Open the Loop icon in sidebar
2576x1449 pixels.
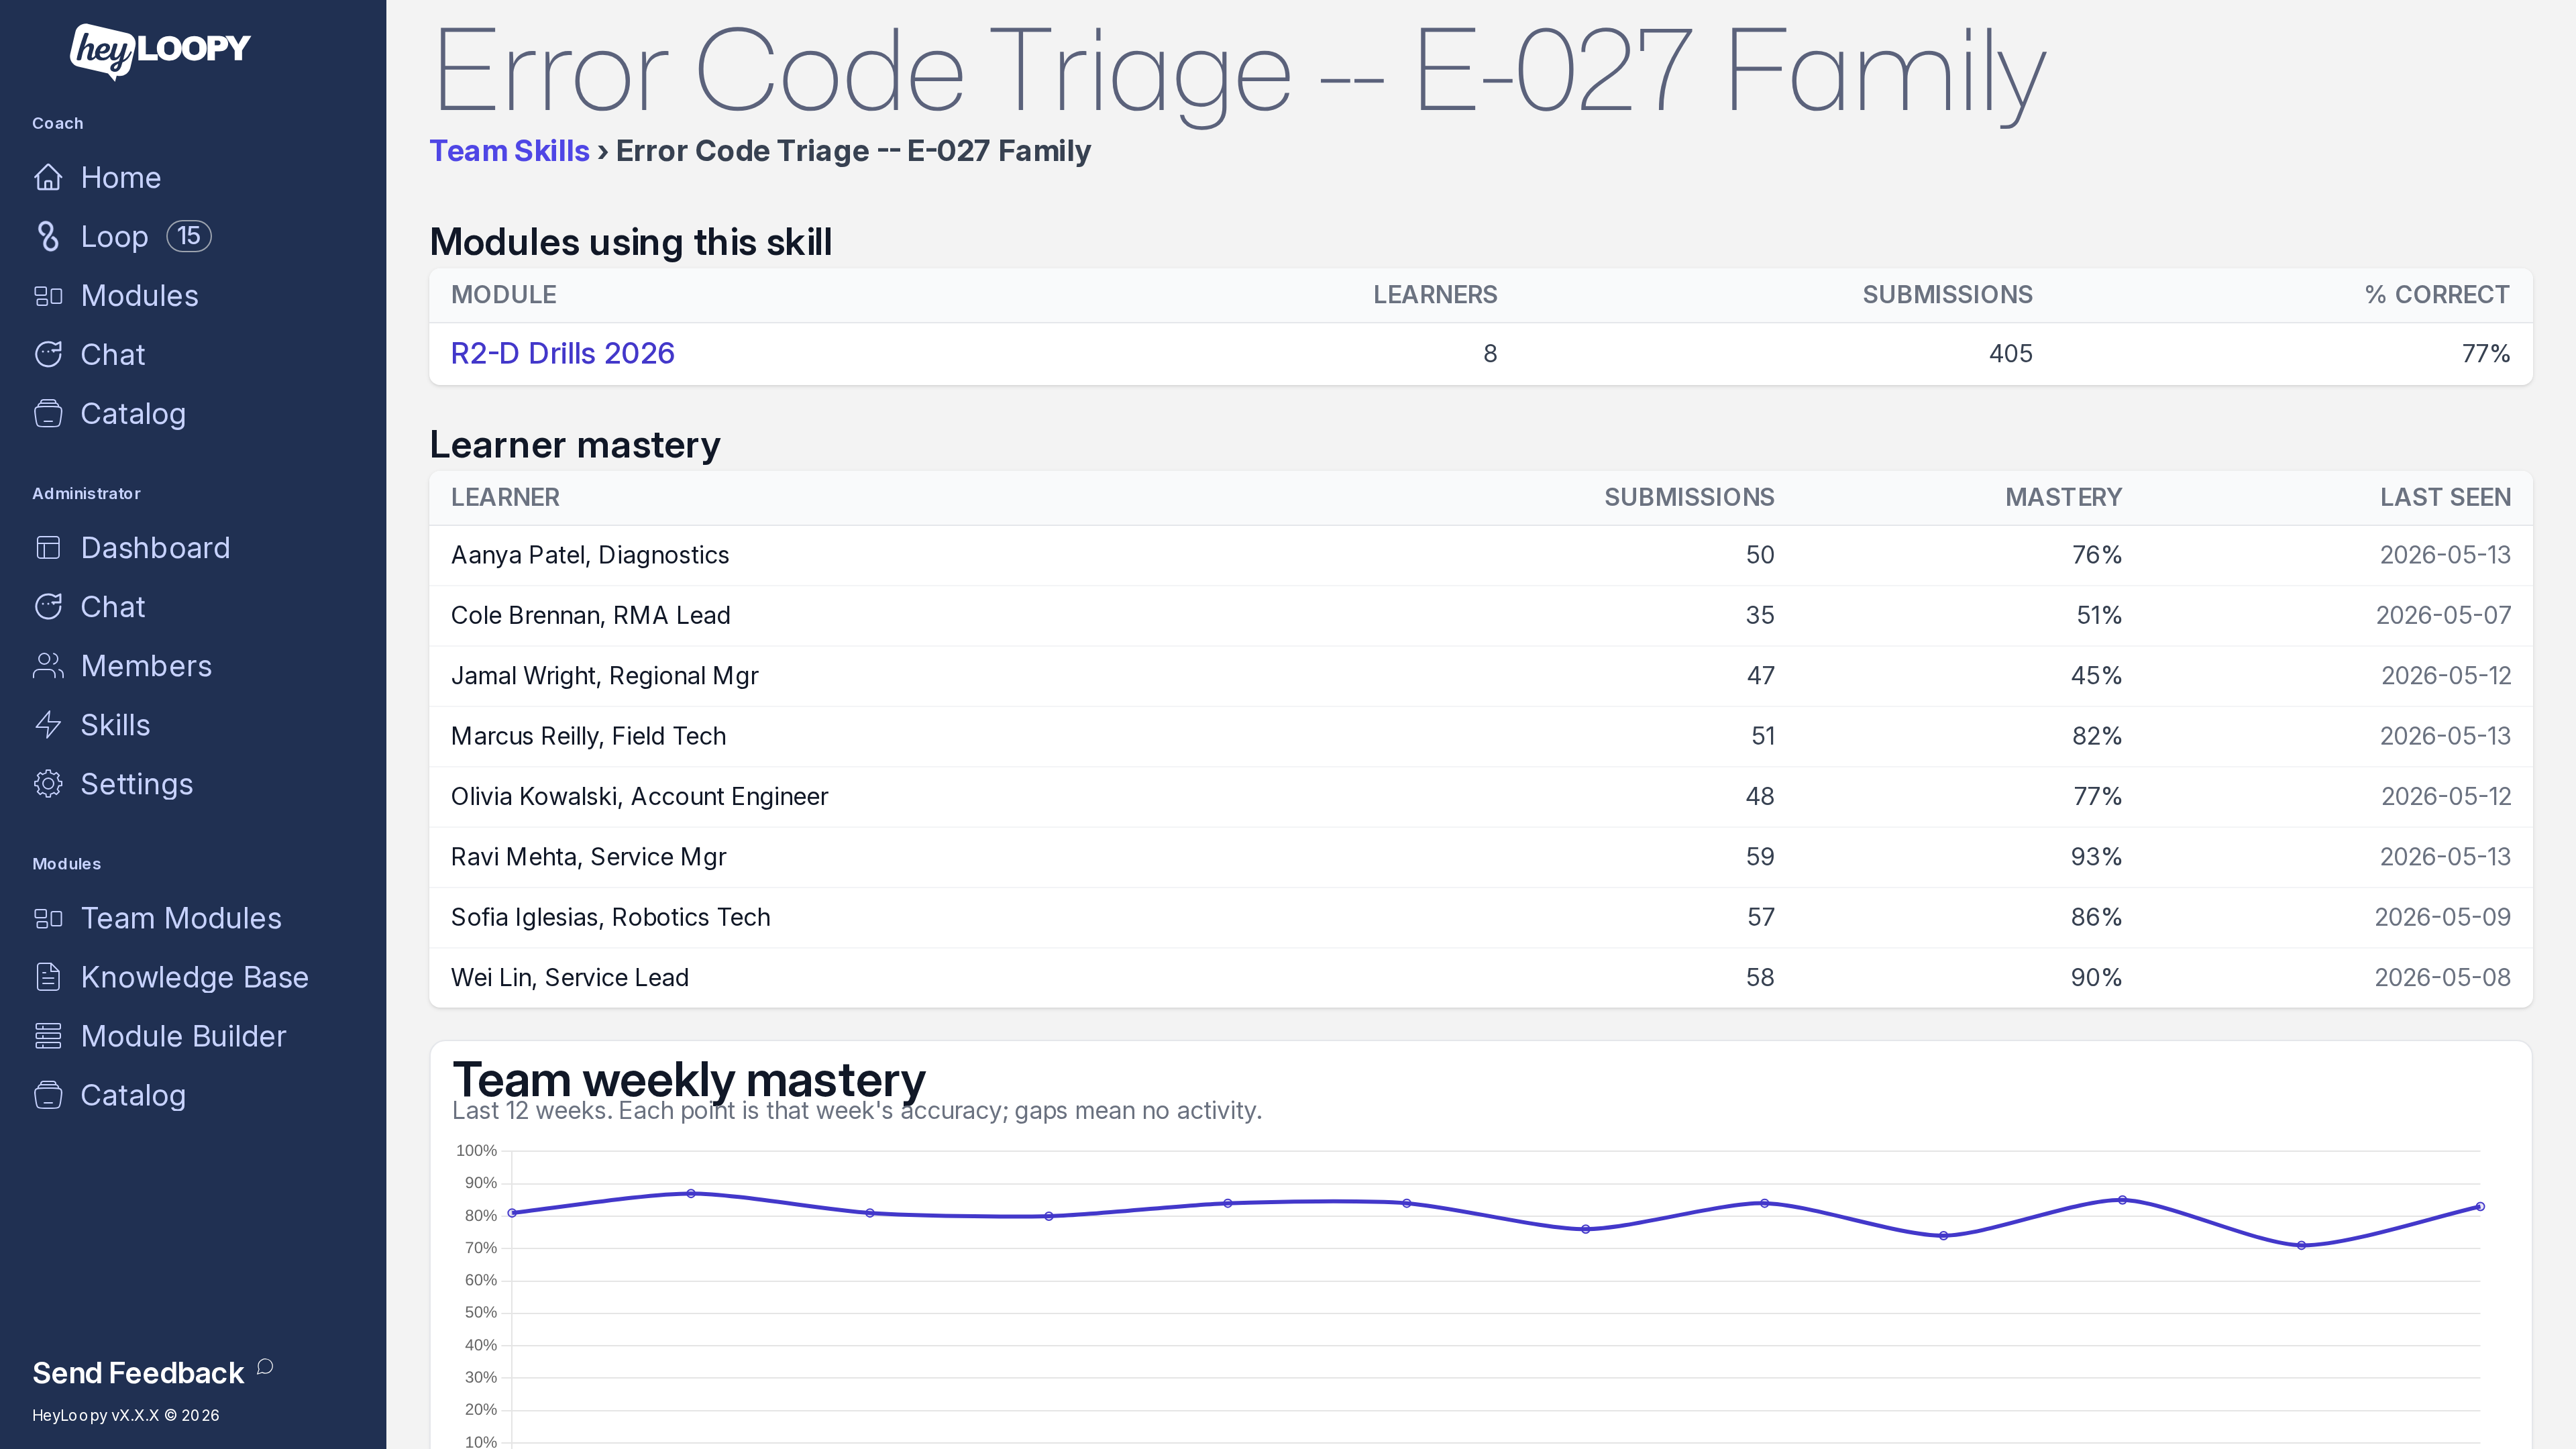click(48, 237)
